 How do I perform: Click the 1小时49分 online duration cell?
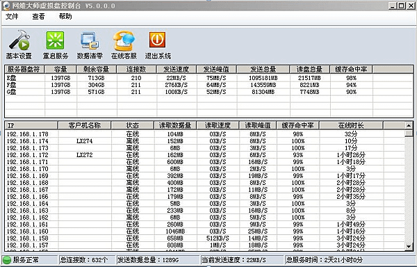[351, 224]
